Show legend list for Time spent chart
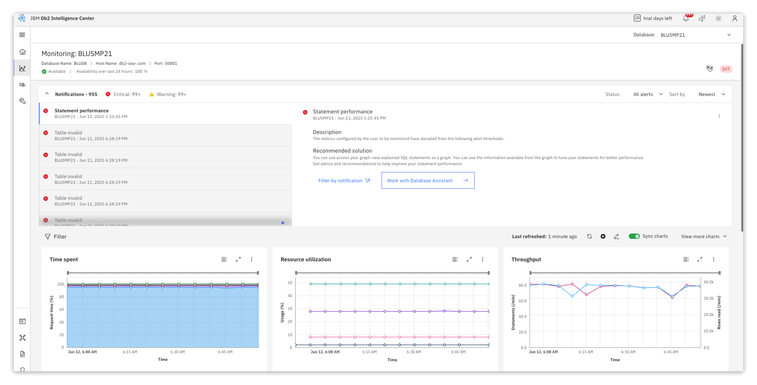Viewport: 757px width, 385px height. [224, 260]
